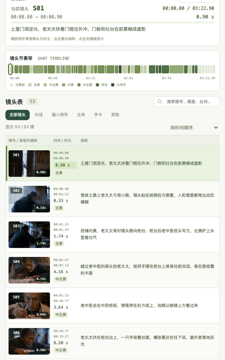Click the 00:00.00 / 03:22.90 timecode

pos(188,8)
